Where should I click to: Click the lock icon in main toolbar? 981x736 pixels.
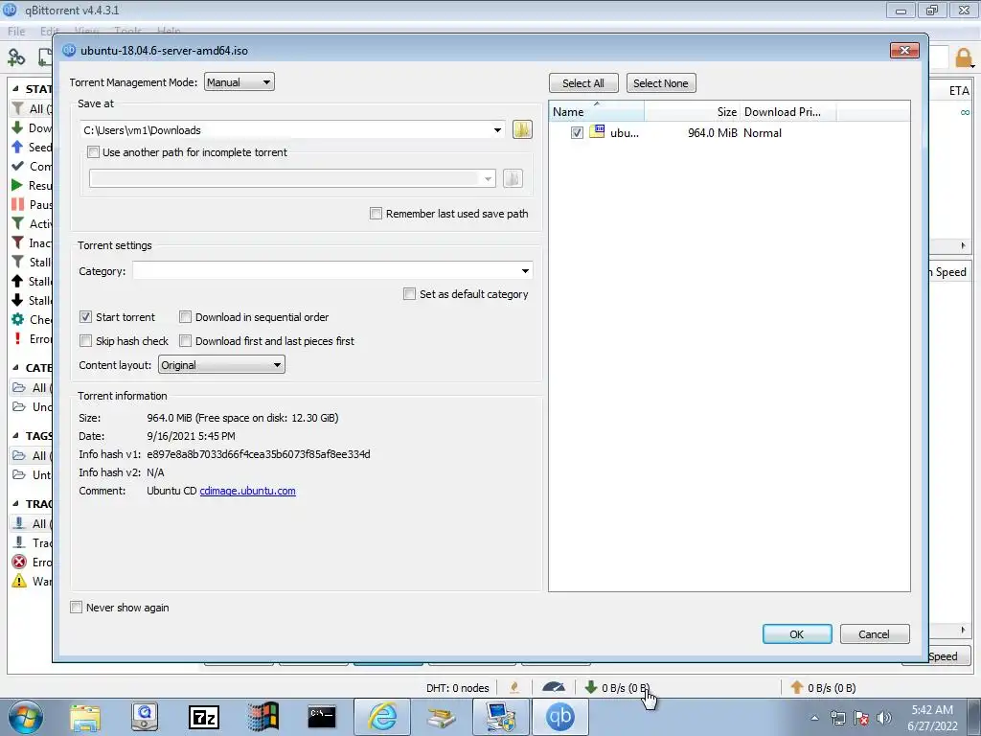click(964, 58)
